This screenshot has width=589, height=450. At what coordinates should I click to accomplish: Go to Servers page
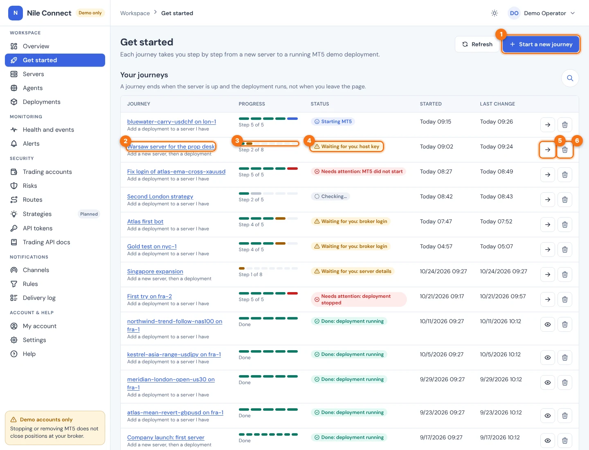pyautogui.click(x=55, y=74)
